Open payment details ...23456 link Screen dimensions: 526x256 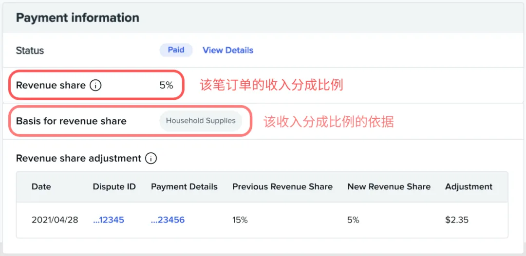pos(168,220)
